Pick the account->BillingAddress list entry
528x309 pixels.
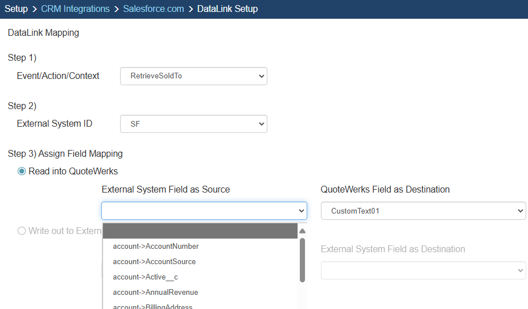(152, 307)
